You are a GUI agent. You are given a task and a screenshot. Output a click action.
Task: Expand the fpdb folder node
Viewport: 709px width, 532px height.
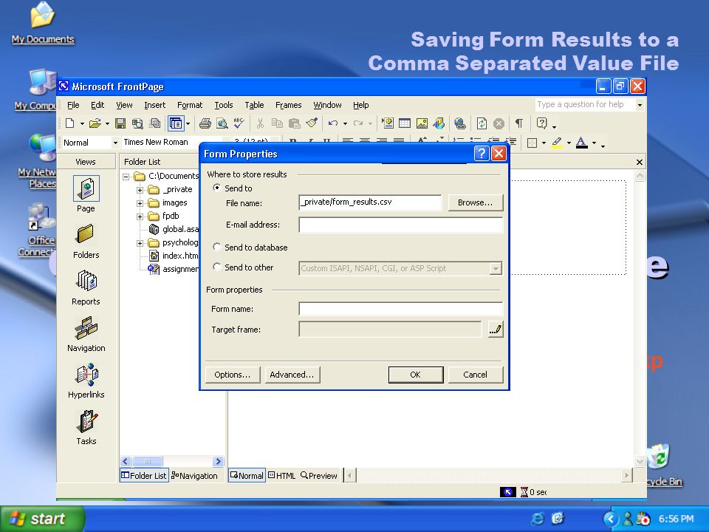140,216
